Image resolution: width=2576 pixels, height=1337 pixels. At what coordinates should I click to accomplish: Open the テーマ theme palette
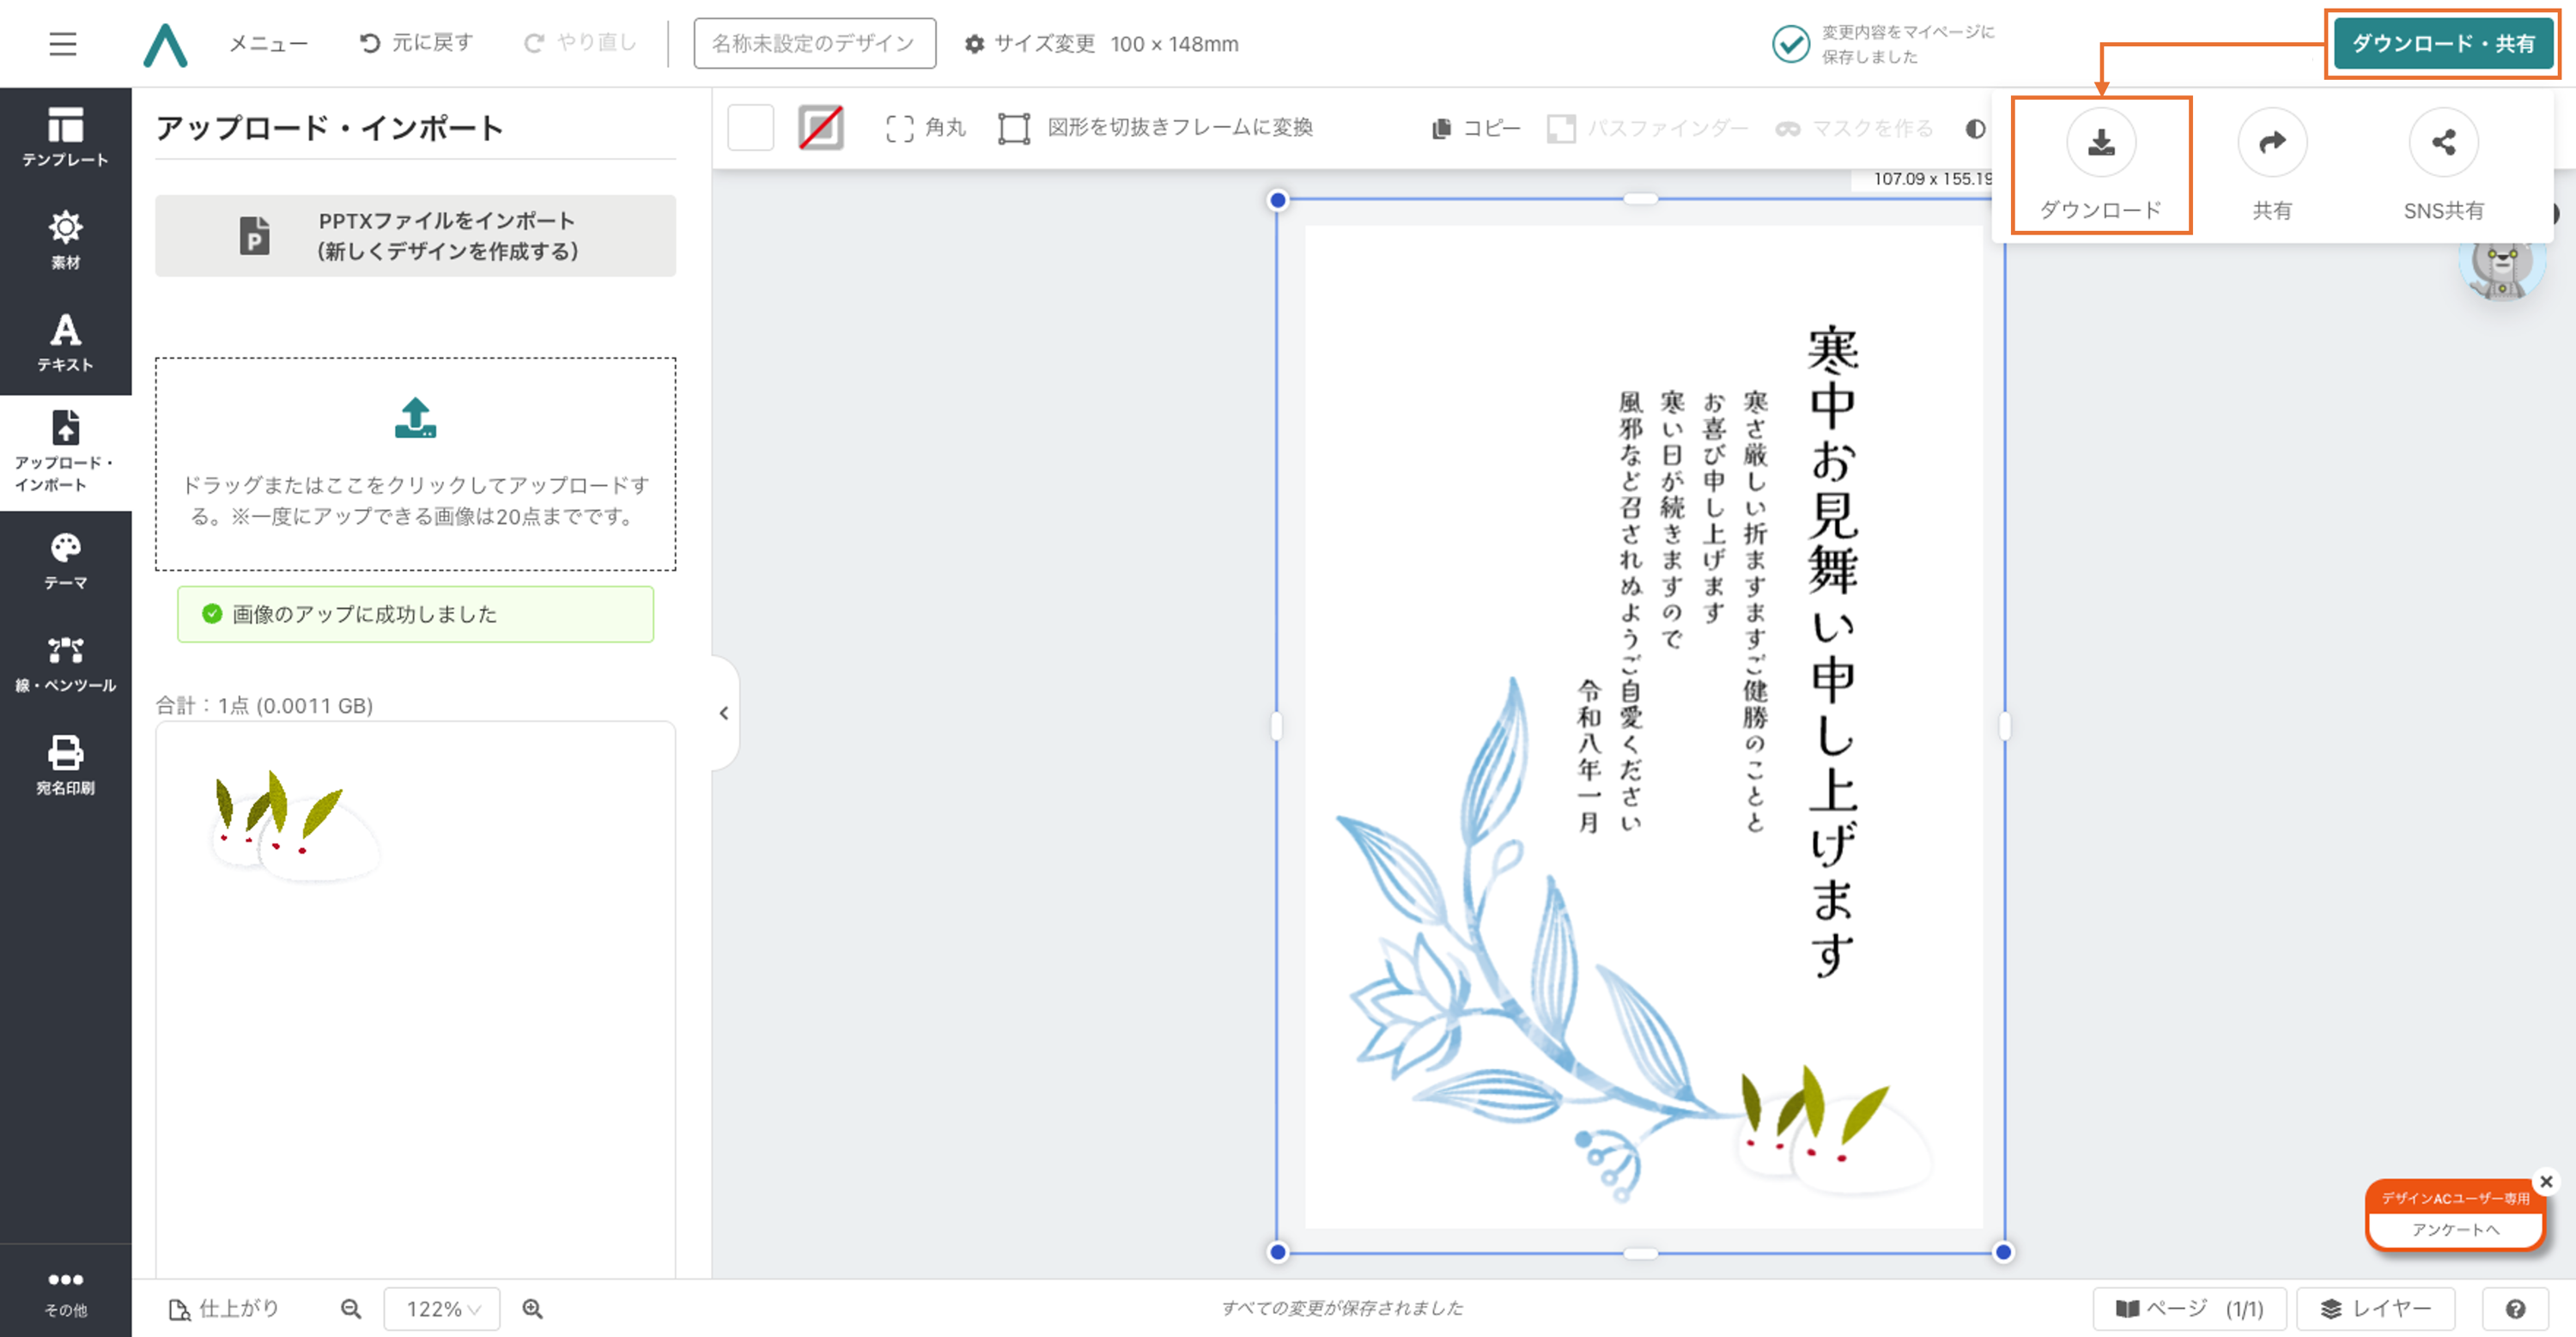(65, 560)
